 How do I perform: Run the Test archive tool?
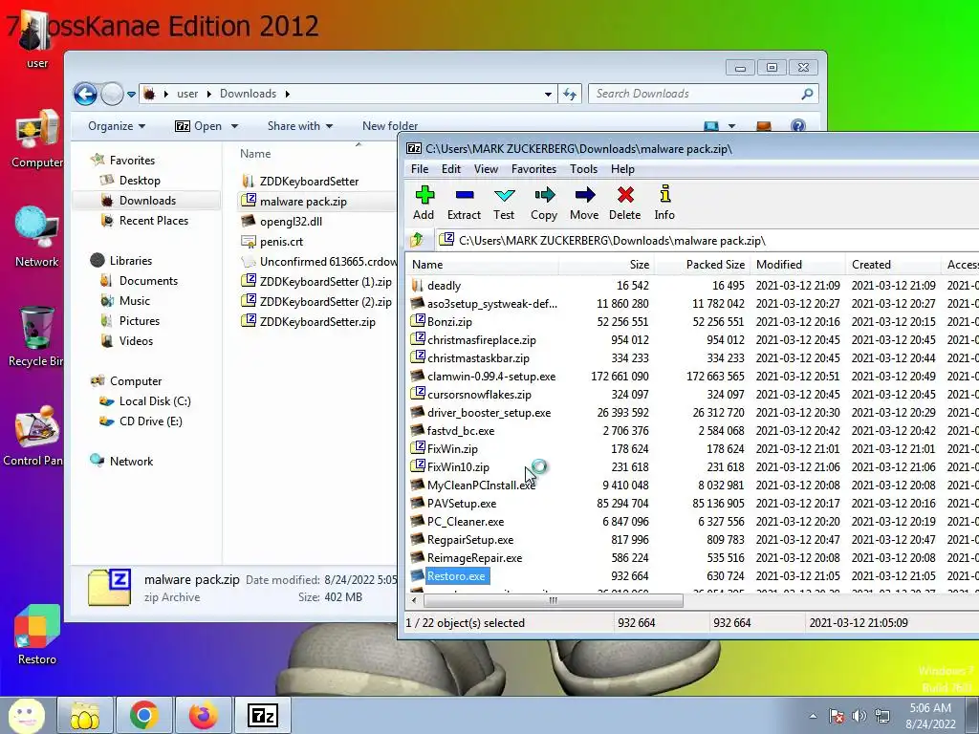click(x=504, y=203)
